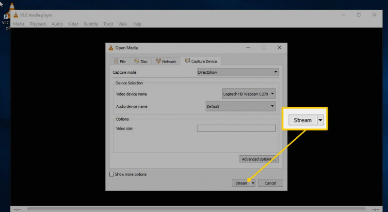The height and width of the screenshot is (212, 388).
Task: Click the Advanced options button
Action: coord(259,159)
